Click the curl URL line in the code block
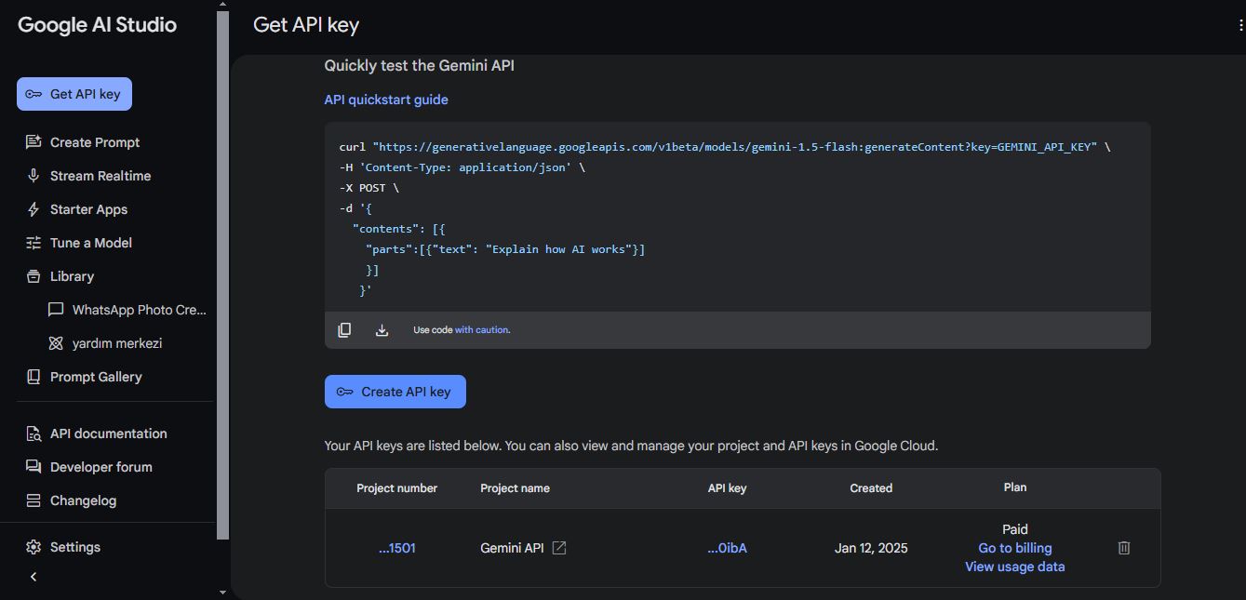Screen dimensions: 1246x600 point(725,147)
